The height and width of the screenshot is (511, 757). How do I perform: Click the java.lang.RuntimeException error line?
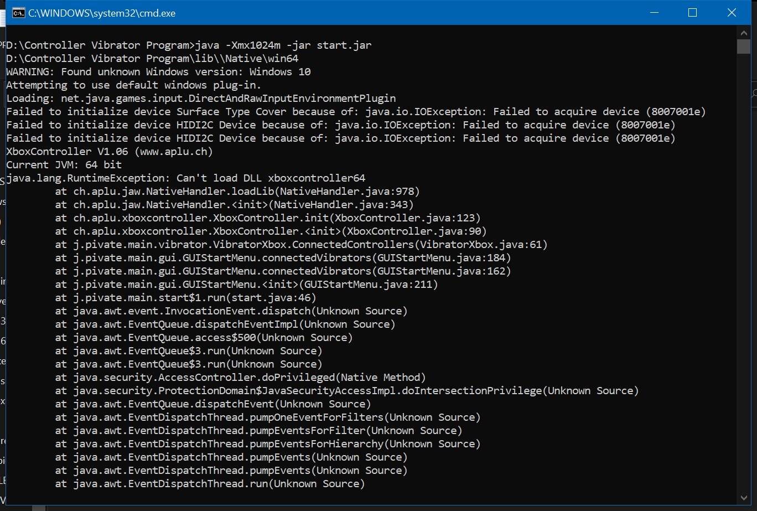[x=186, y=178]
